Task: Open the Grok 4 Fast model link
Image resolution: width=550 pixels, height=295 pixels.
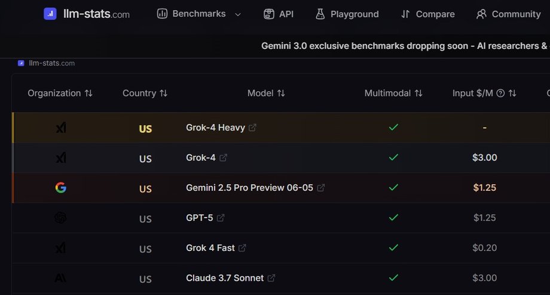Action: coord(210,248)
